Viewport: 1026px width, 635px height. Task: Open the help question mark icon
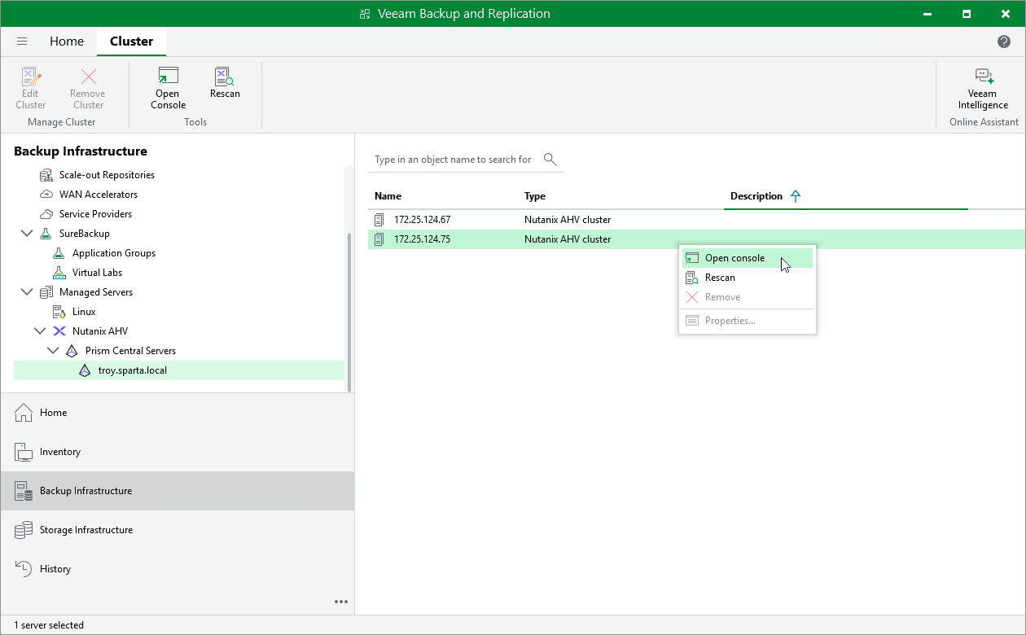tap(1004, 42)
